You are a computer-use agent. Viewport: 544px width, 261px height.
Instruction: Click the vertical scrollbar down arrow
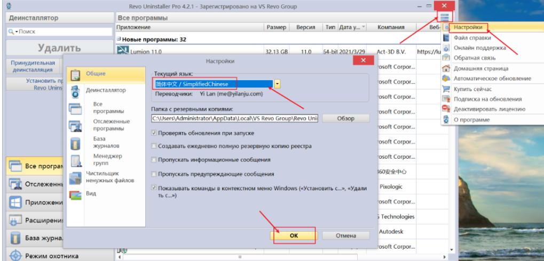(451, 249)
